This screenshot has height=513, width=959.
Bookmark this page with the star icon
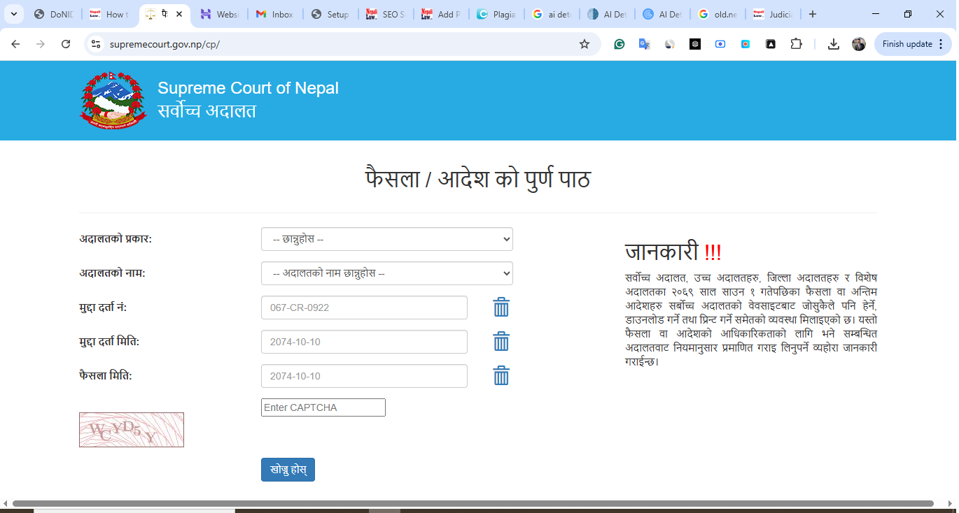tap(584, 44)
